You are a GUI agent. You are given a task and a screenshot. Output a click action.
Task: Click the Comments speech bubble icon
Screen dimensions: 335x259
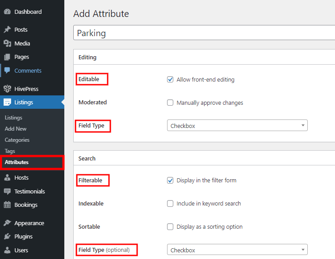coord(7,70)
